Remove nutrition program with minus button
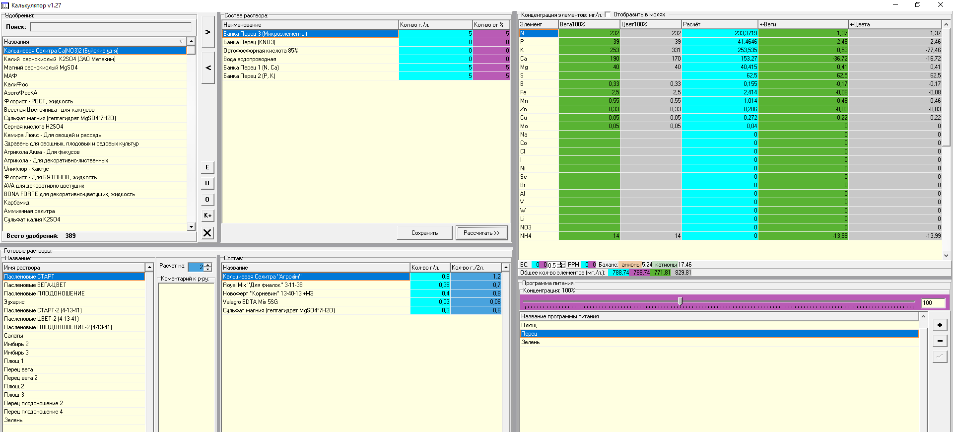This screenshot has height=432, width=953. pyautogui.click(x=940, y=341)
